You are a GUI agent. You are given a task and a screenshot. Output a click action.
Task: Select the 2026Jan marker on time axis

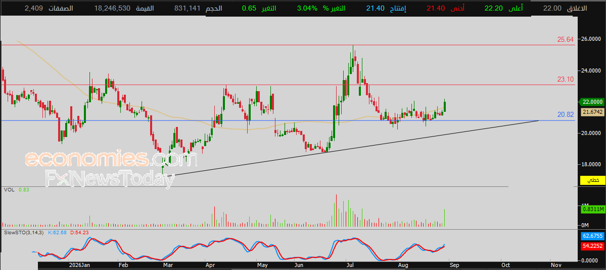(x=79, y=265)
